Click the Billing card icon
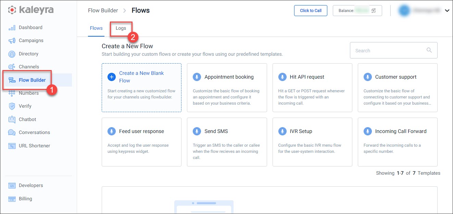The width and height of the screenshot is (453, 214). [x=12, y=199]
